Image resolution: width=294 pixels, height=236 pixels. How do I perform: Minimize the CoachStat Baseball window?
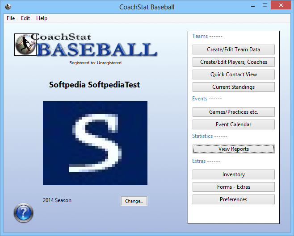[253, 6]
